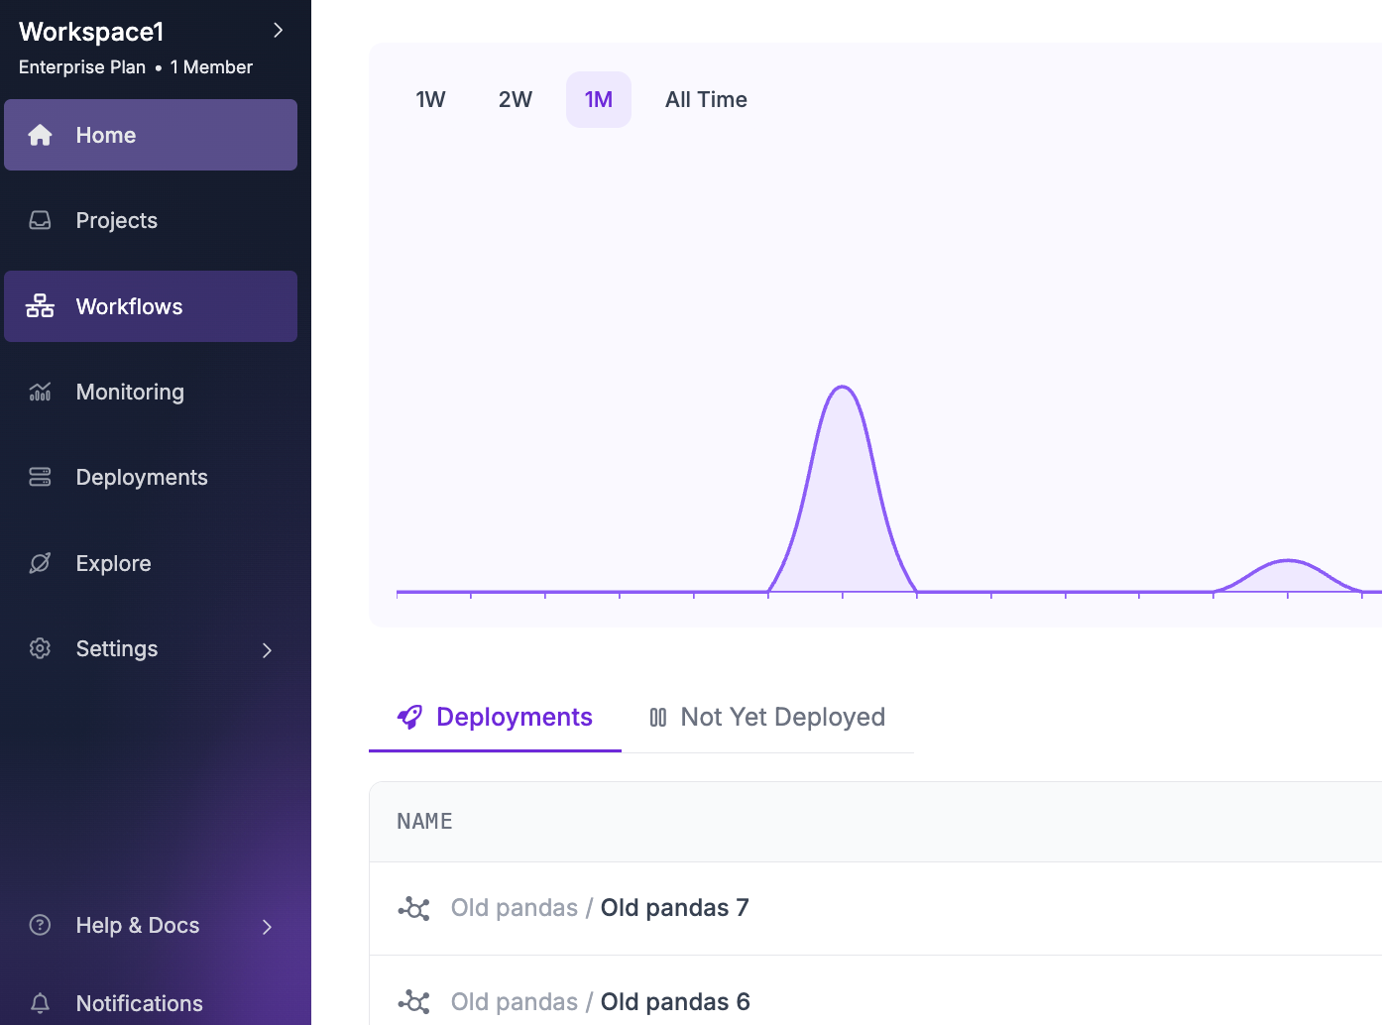
Task: Click the tallest peak on the chart
Action: (x=843, y=389)
